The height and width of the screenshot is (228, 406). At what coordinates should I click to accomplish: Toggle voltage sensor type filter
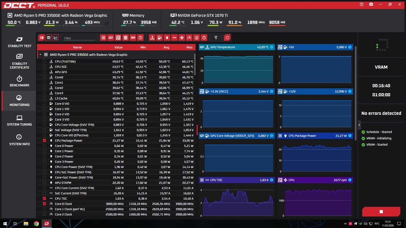point(160,38)
